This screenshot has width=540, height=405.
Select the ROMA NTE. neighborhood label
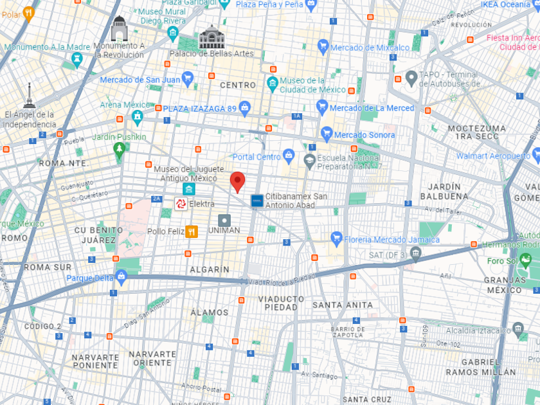point(64,163)
